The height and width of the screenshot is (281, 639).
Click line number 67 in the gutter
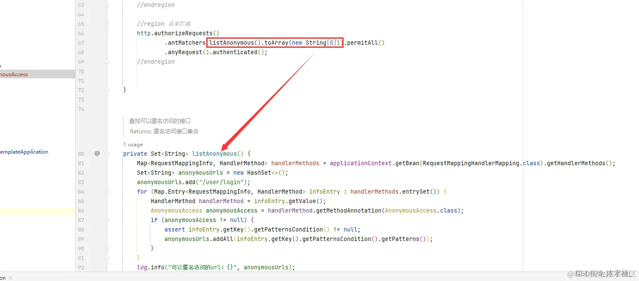(81, 43)
